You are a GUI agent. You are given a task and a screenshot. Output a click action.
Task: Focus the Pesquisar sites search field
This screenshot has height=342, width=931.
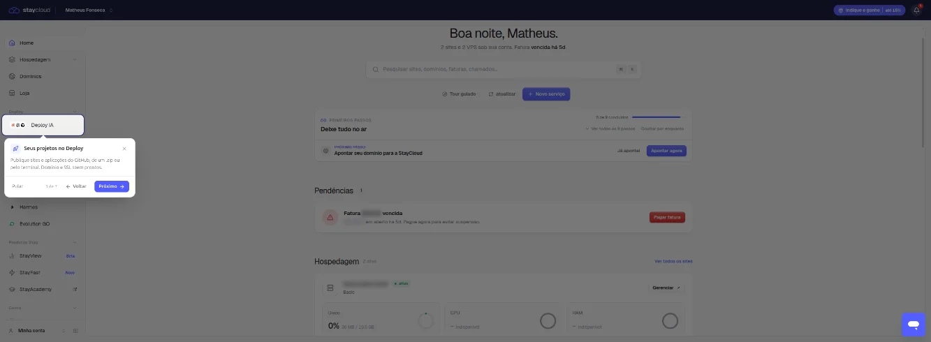[504, 69]
